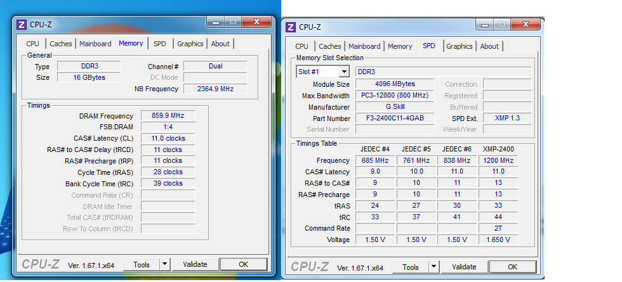Open the Caches tab in the Memory window
The width and height of the screenshot is (622, 282).
click(x=61, y=44)
